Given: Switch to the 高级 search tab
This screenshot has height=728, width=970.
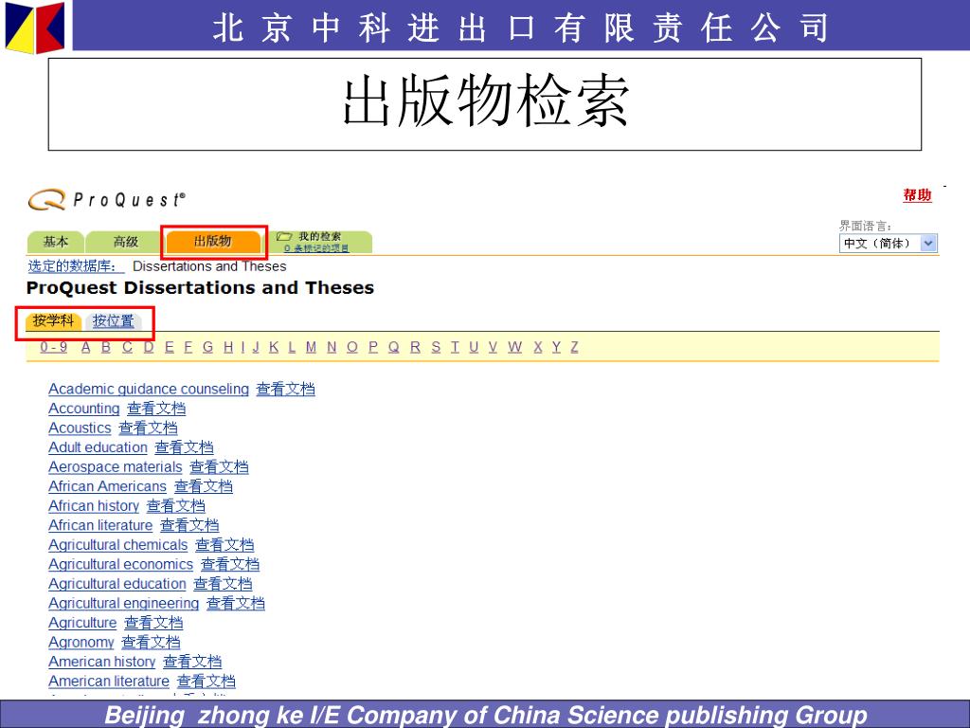Looking at the screenshot, I should (126, 242).
